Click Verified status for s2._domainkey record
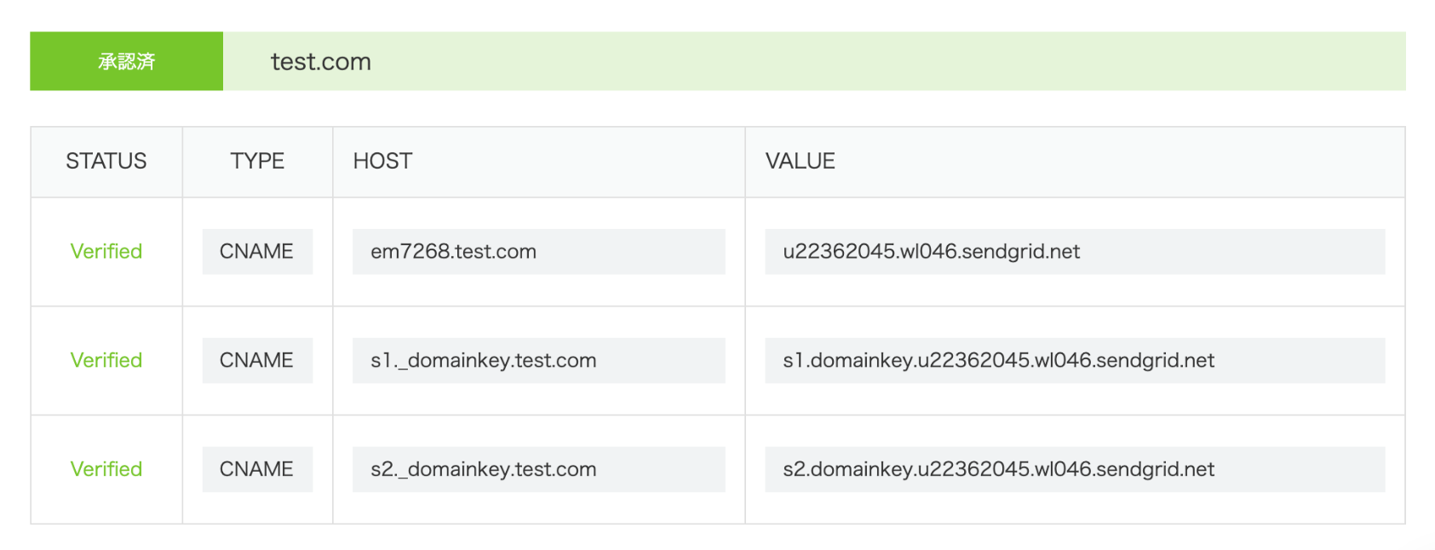This screenshot has height=550, width=1435. click(x=106, y=469)
